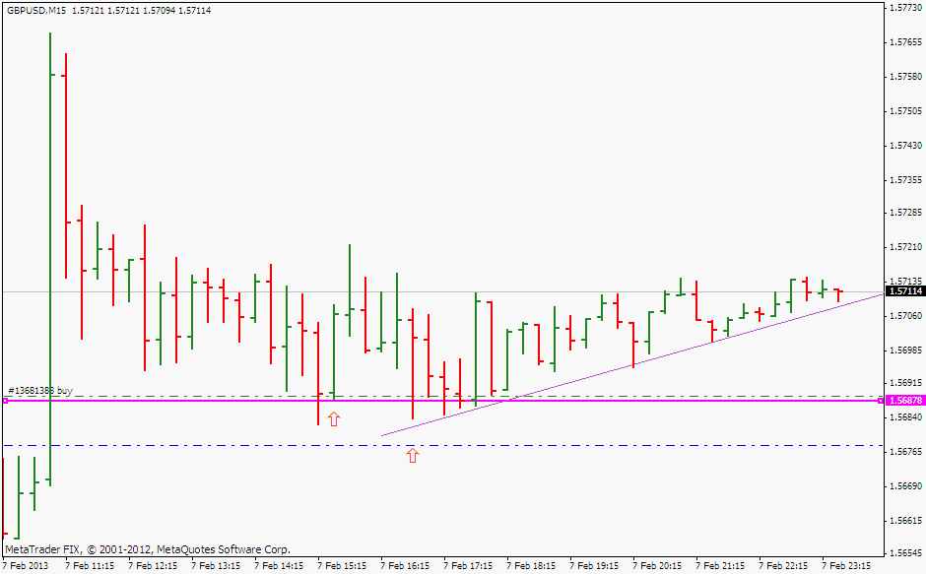The width and height of the screenshot is (926, 574).
Task: Click the 1.57430 price scale label
Action: 904,146
